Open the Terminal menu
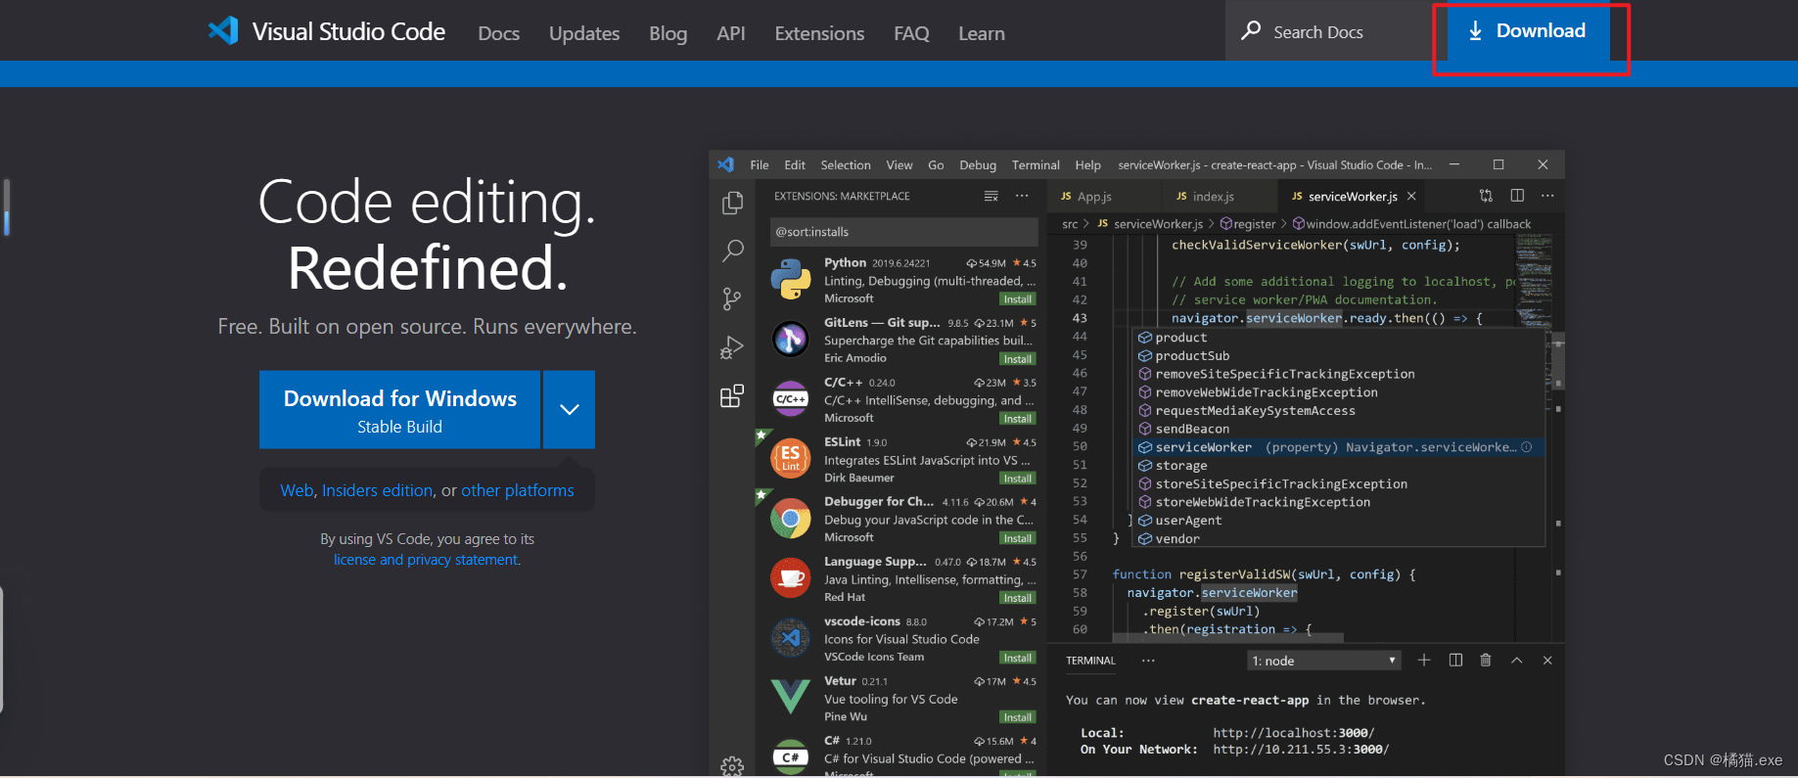The height and width of the screenshot is (778, 1798). pos(1036,165)
